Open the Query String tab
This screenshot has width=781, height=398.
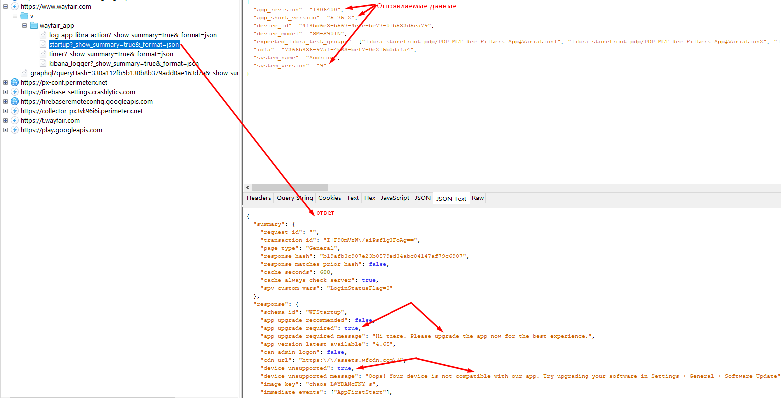tap(295, 198)
